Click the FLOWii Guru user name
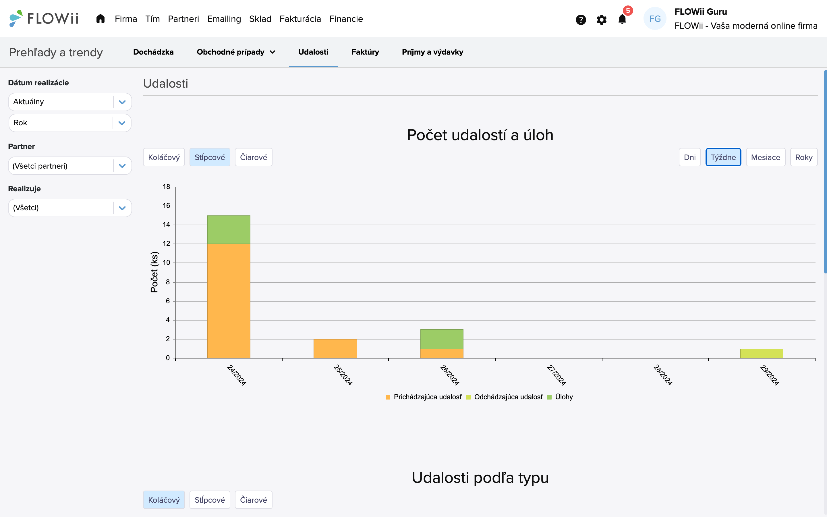Image resolution: width=827 pixels, height=517 pixels. 701,11
